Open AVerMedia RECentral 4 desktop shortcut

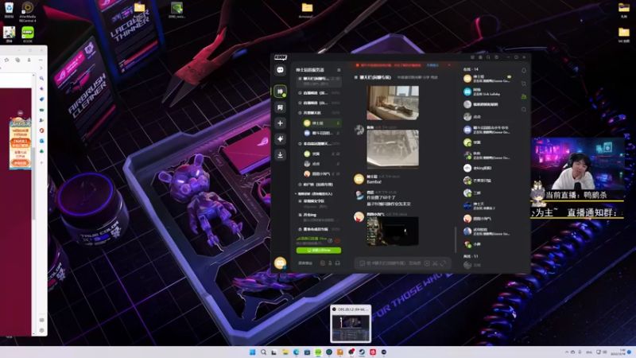click(x=28, y=11)
